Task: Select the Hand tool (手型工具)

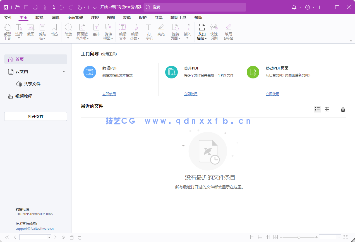Action: 7,31
